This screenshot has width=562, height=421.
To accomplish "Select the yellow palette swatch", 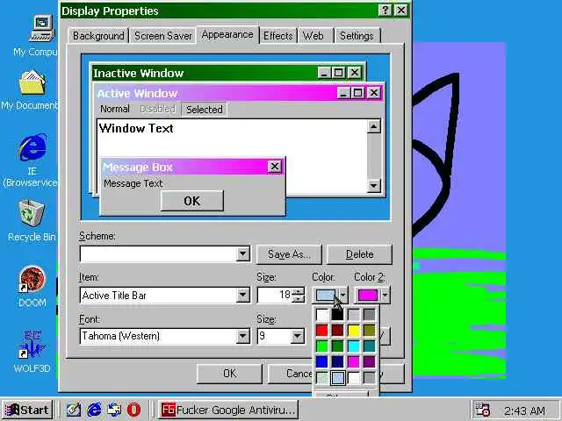I will point(353,331).
